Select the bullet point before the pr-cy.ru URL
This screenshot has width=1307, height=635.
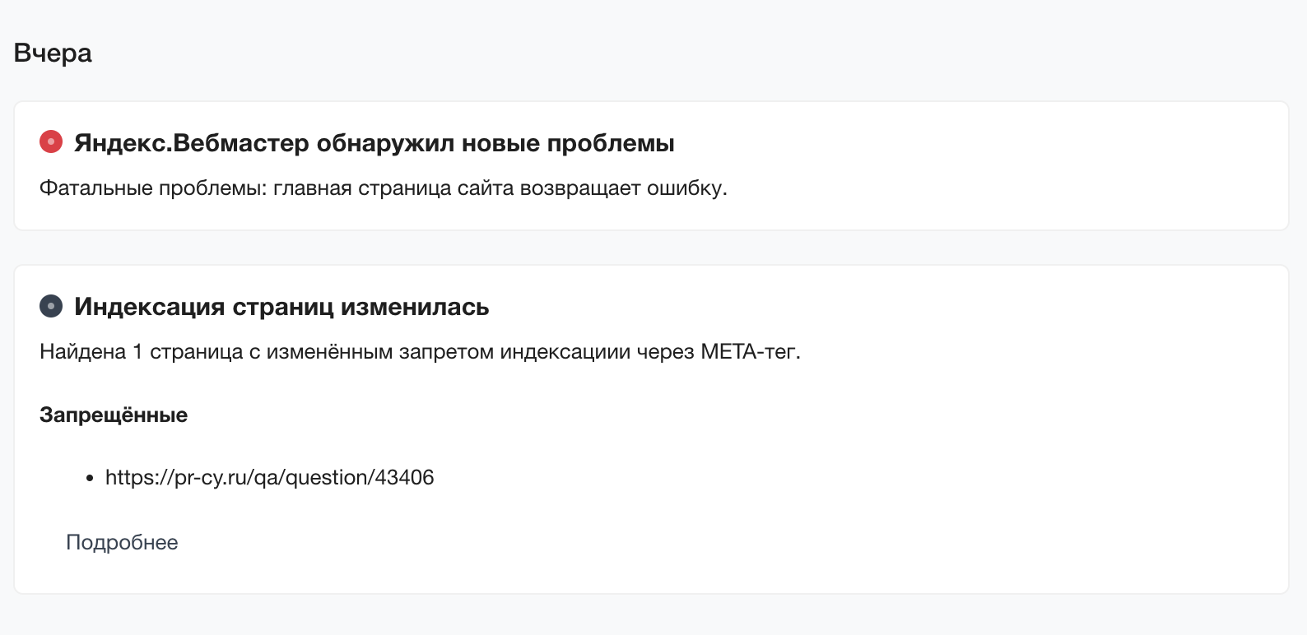[88, 478]
